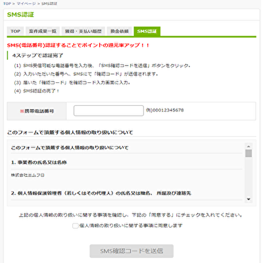The image size is (263, 263).
Task: Focus the 携帯電話番号 input field
Action: tap(108, 110)
